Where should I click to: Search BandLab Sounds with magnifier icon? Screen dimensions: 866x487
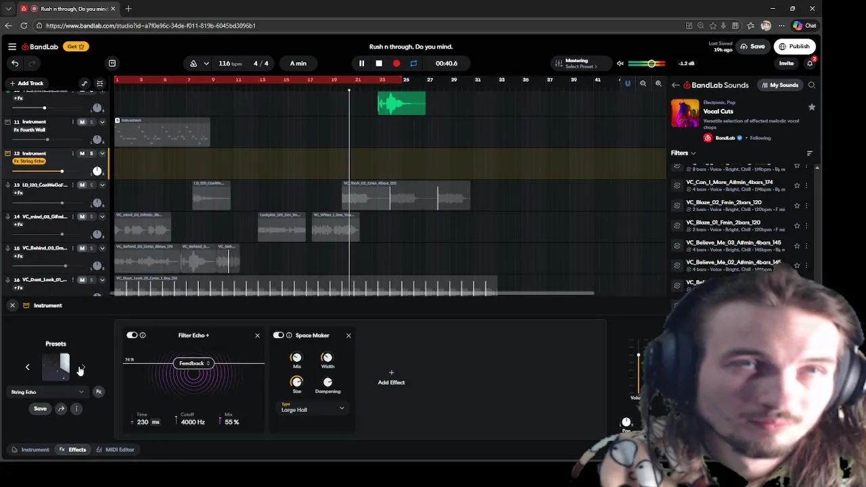812,85
